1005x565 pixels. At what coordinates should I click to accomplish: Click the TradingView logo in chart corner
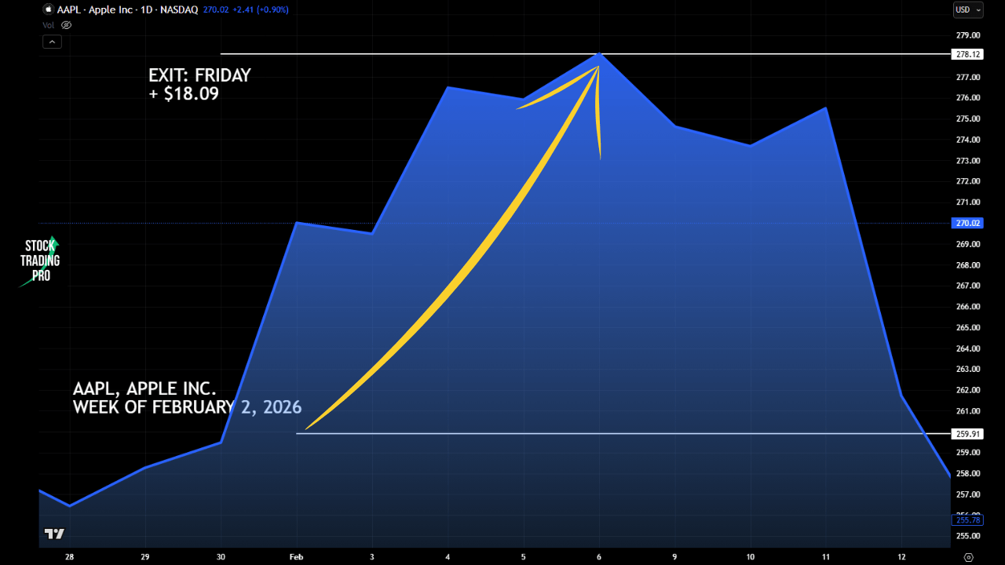pyautogui.click(x=54, y=534)
